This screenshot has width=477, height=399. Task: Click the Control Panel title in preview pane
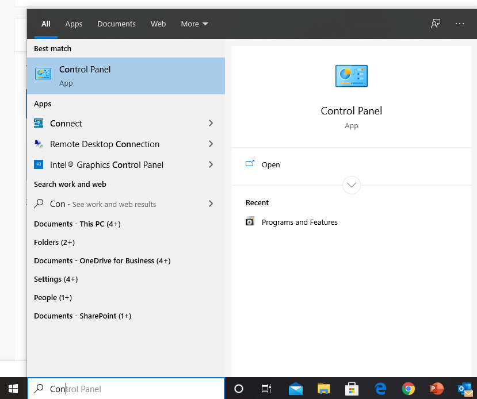click(352, 110)
